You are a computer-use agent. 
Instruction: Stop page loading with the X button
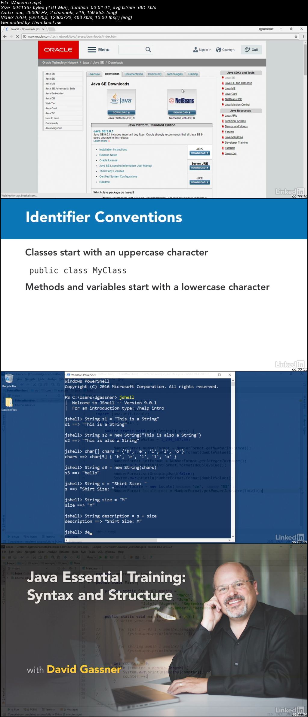coord(17,36)
